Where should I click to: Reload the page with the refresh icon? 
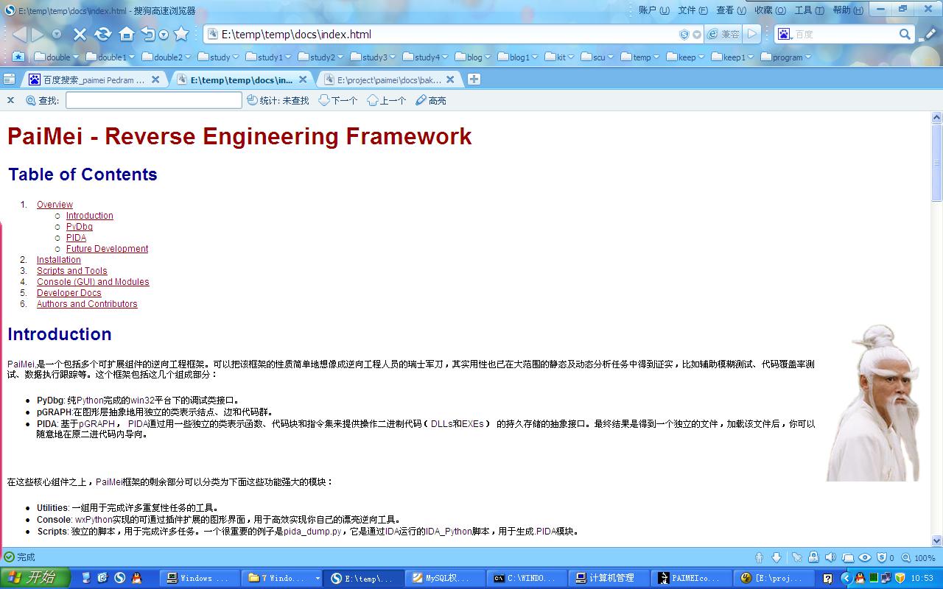tap(103, 34)
